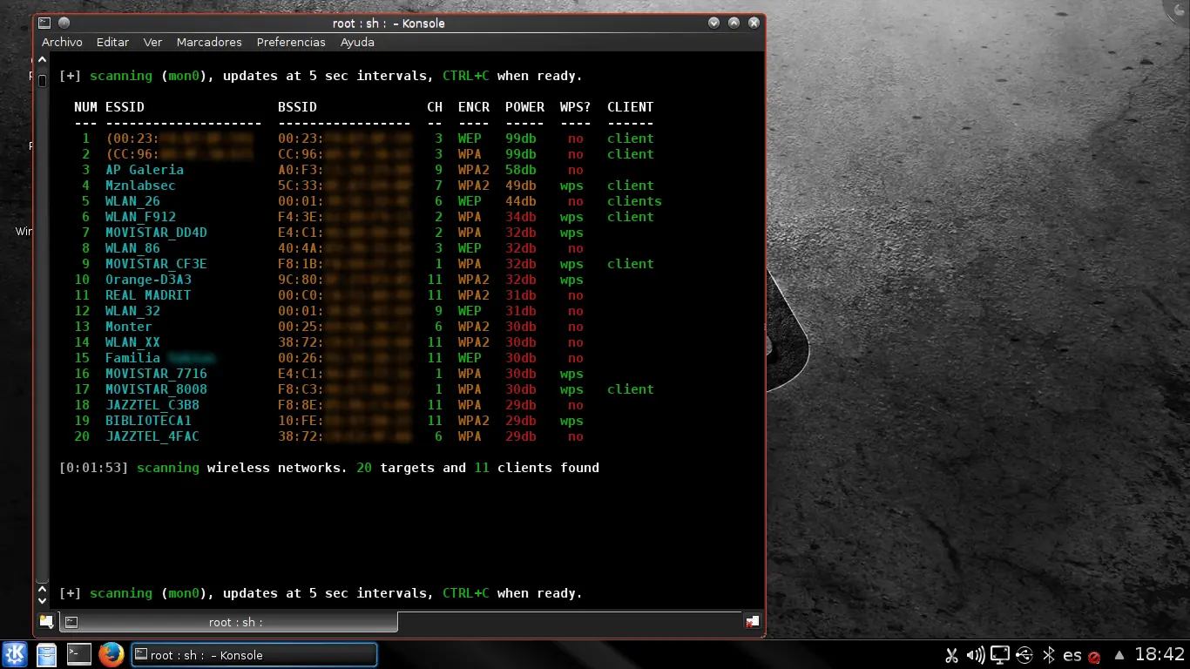
Task: Click the scrollbar down arrow at bottom of Konsole
Action: [42, 600]
